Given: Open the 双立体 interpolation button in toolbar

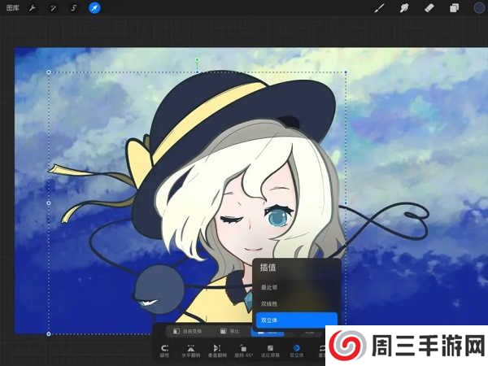Looking at the screenshot, I should coord(297,351).
